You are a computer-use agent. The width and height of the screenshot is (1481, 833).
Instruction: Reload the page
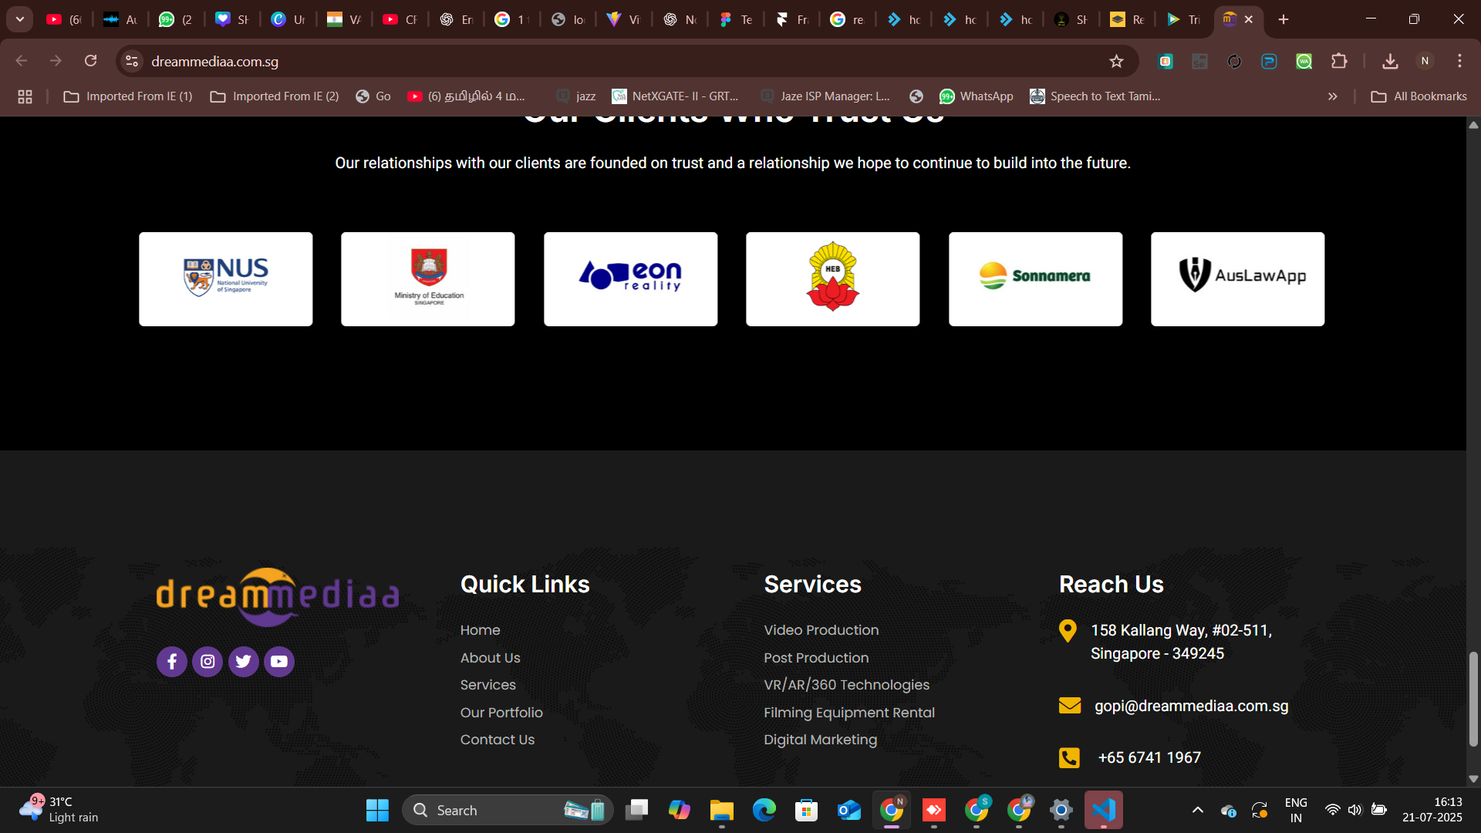91,61
